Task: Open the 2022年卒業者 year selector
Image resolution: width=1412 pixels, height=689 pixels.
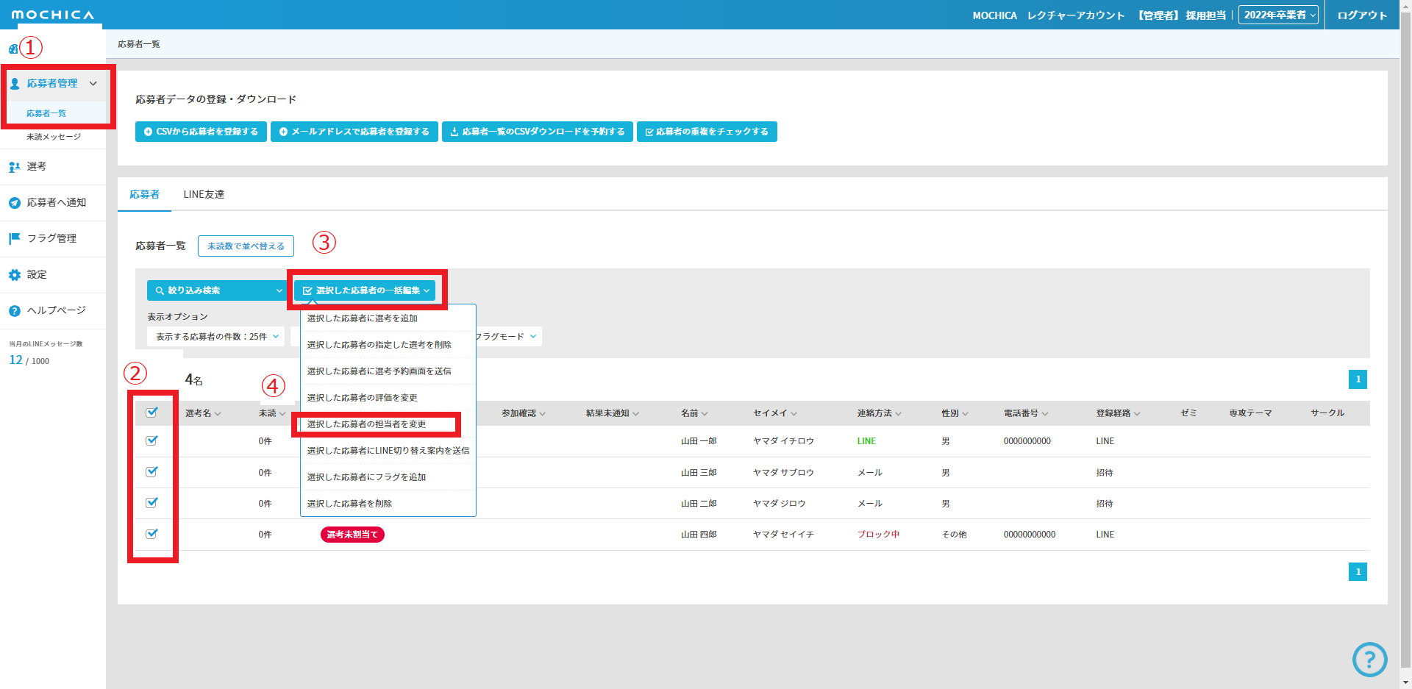Action: (1278, 15)
